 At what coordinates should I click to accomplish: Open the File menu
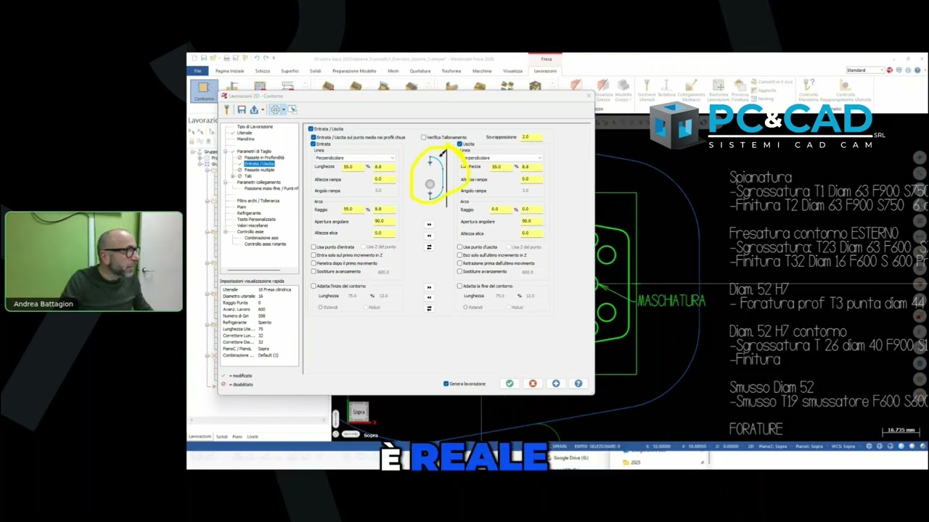(x=197, y=71)
